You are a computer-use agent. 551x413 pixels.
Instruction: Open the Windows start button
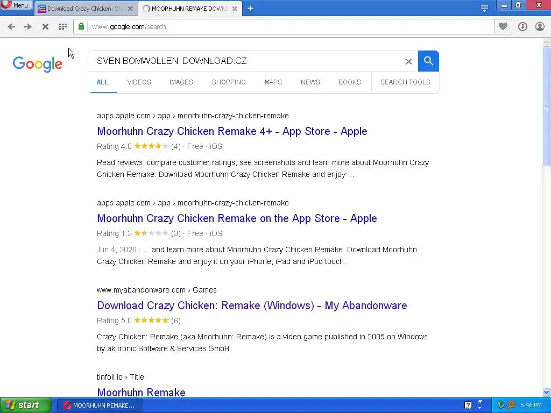tap(25, 405)
